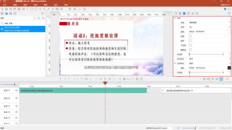
Task: Click the timeline toolbar help question icon
Action: click(x=141, y=79)
